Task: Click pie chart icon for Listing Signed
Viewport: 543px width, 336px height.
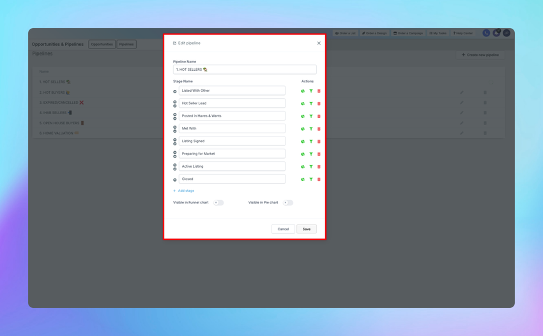Action: [x=303, y=142]
